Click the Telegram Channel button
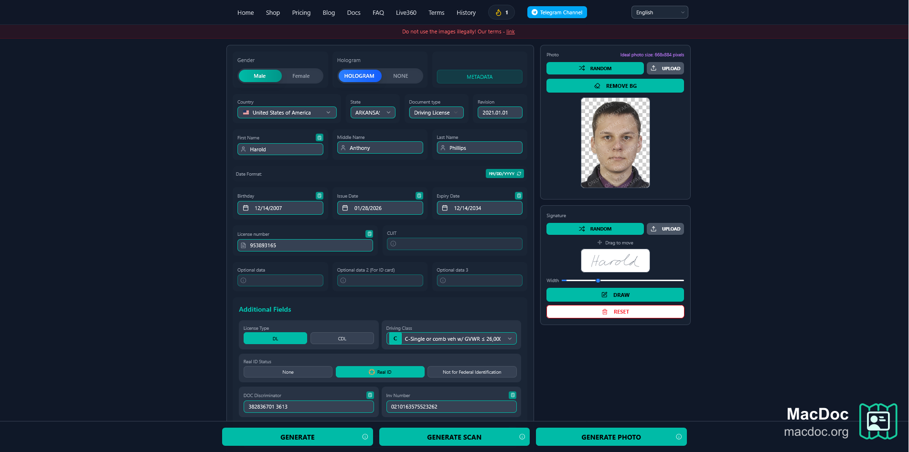 tap(557, 12)
